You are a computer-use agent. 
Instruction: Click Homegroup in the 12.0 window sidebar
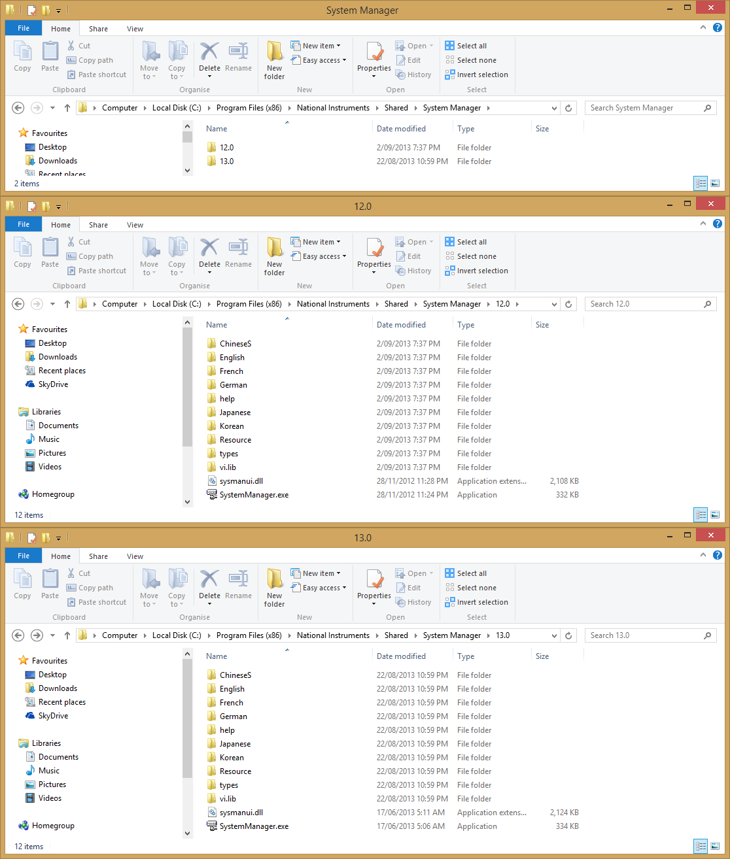coord(53,494)
